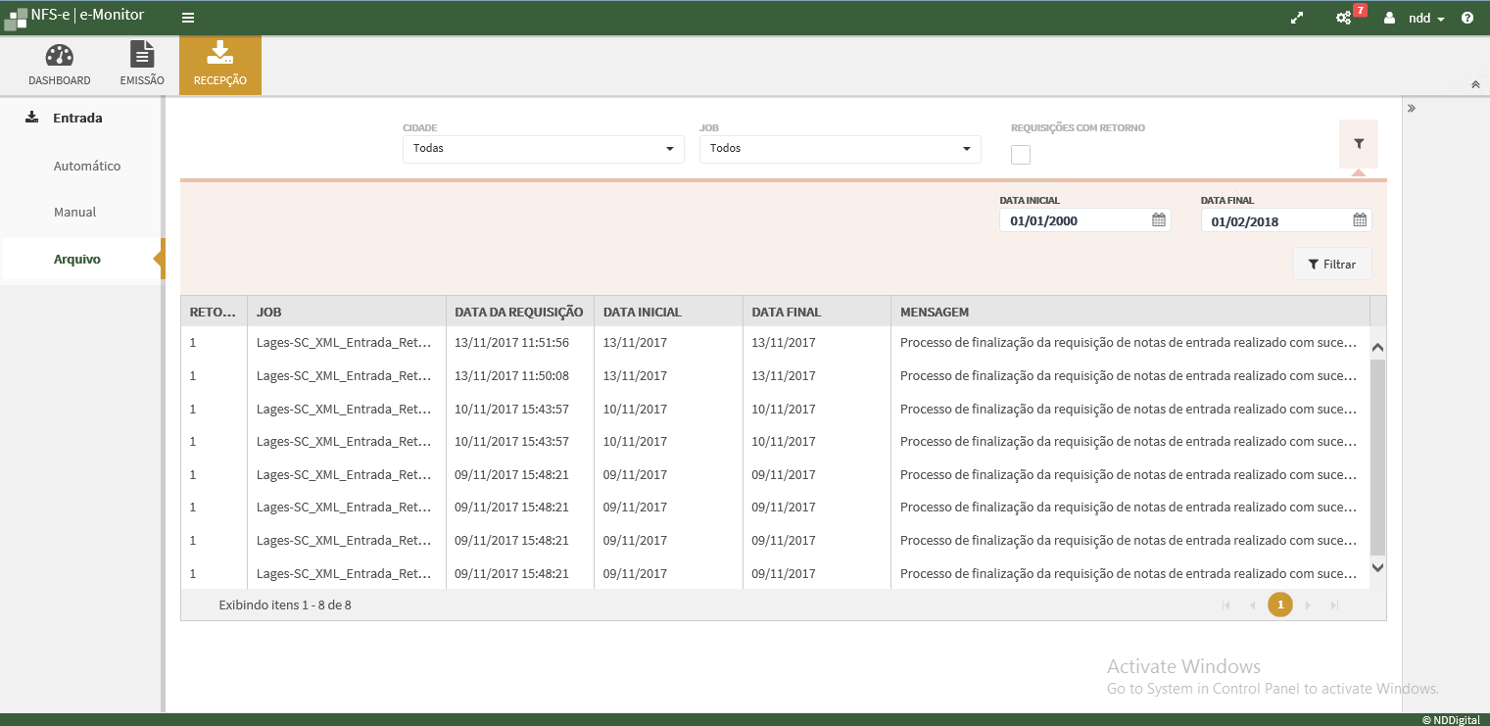
Task: Click the Filtrar button
Action: click(1331, 265)
